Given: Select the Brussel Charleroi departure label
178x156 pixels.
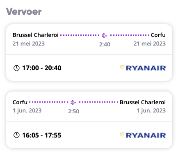Looking at the screenshot, I should (x=36, y=35).
